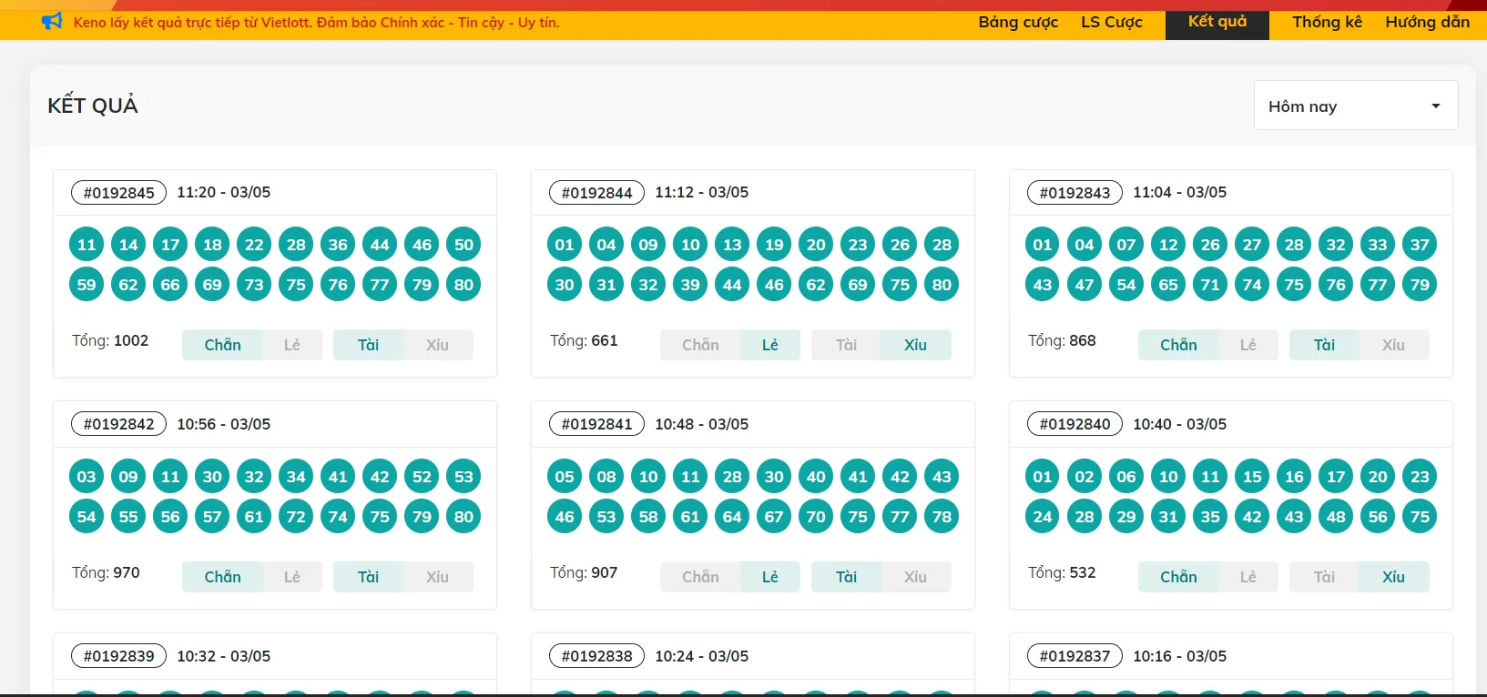Viewport: 1487px width, 697px height.
Task: Open the LS Cược tab
Action: [x=1112, y=22]
